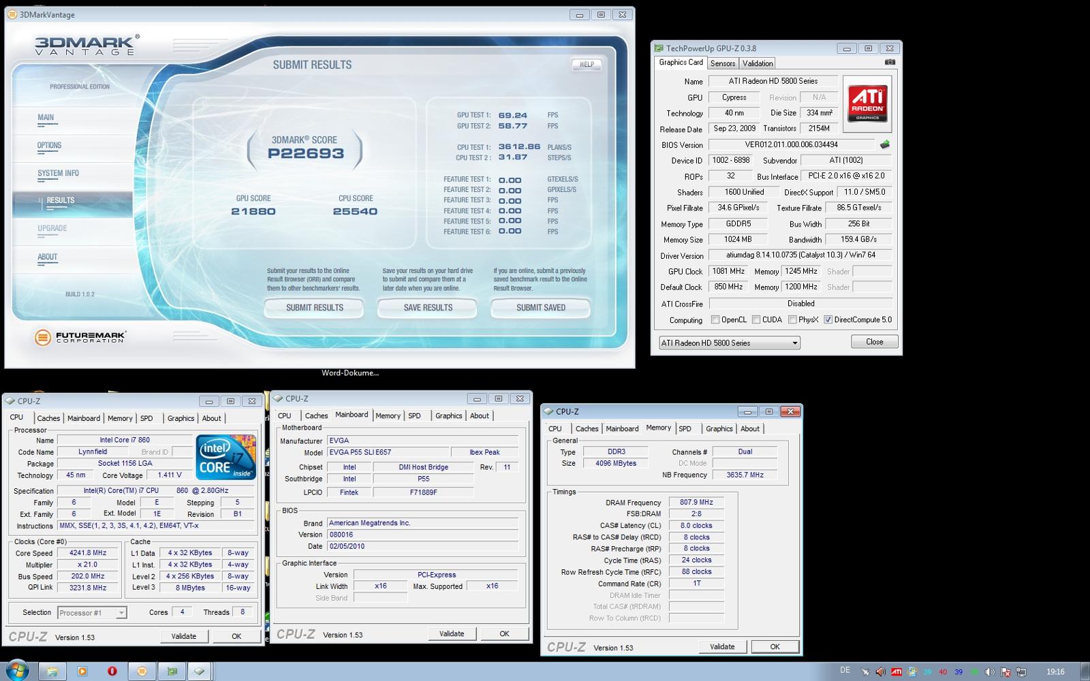
Task: Switch to GPU-Z Sensors tab
Action: (723, 63)
